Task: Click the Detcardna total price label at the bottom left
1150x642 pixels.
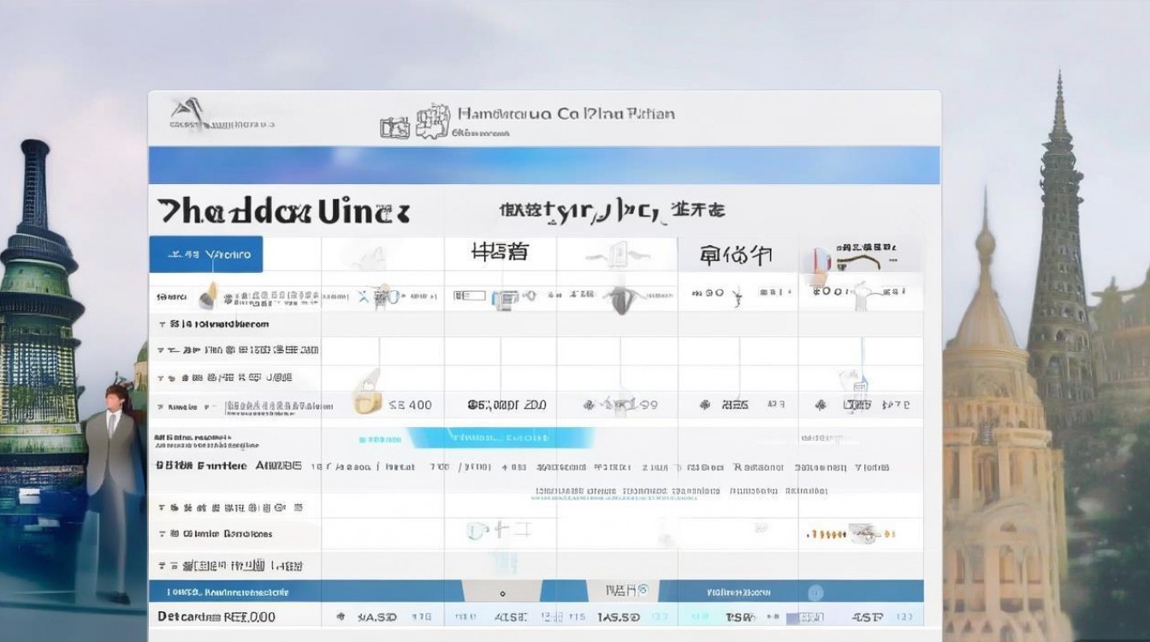Action: [x=216, y=616]
